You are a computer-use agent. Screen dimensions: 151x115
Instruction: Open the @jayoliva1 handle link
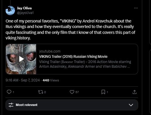(25, 13)
